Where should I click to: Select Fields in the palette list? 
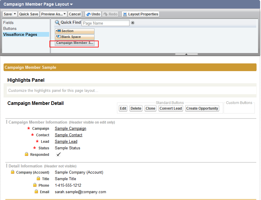point(9,23)
